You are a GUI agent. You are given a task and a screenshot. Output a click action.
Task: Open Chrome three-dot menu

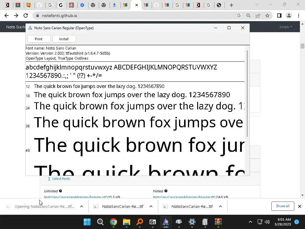tap(298, 16)
